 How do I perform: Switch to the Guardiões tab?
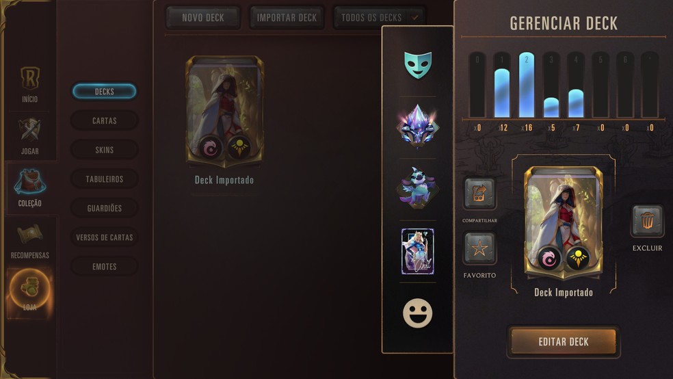[104, 208]
